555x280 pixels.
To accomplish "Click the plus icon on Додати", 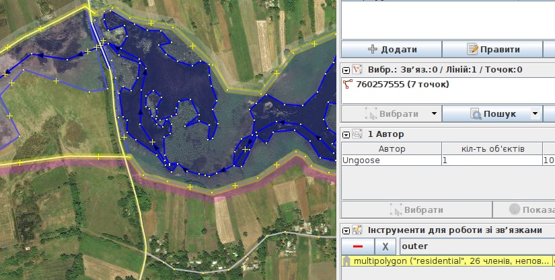I will click(373, 49).
